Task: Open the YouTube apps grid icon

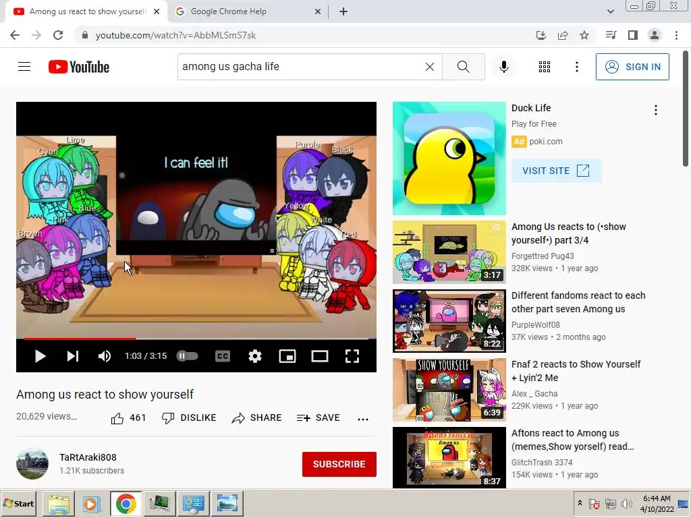Action: tap(545, 67)
